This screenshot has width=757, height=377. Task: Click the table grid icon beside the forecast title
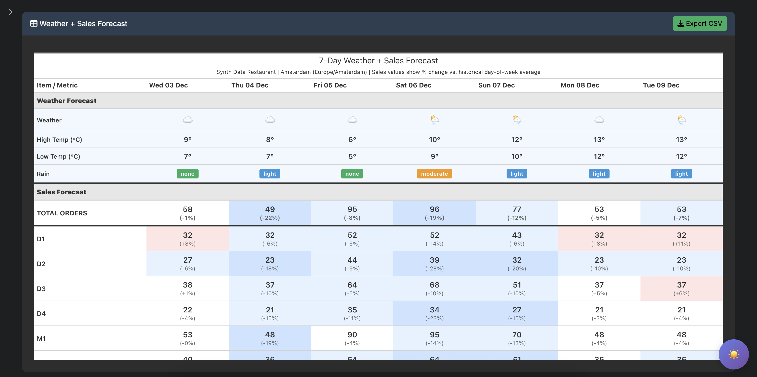pos(34,23)
